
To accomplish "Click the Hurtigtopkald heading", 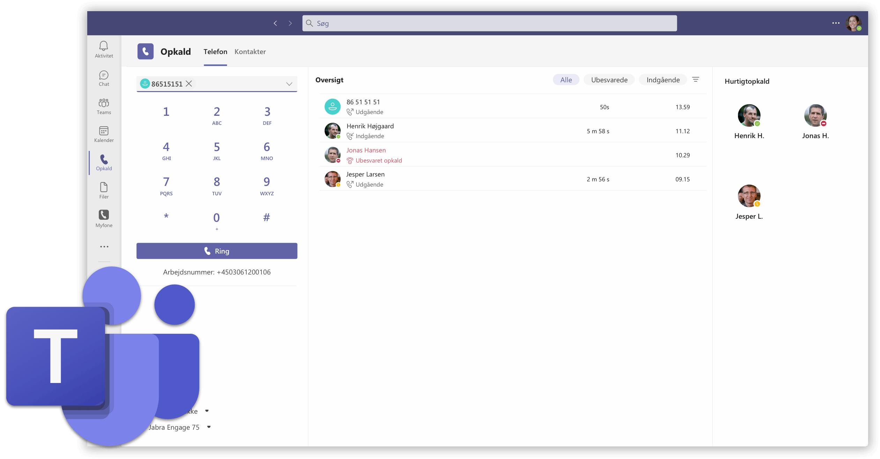I will pos(747,81).
